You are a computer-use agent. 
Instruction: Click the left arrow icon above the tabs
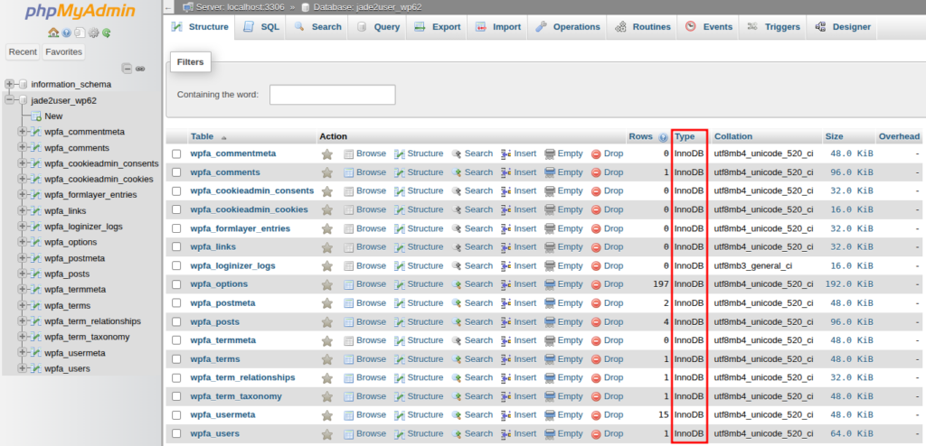click(x=169, y=7)
